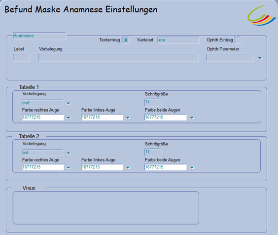Select Tabelle 2 Vorbelegung field with bril

(42, 153)
